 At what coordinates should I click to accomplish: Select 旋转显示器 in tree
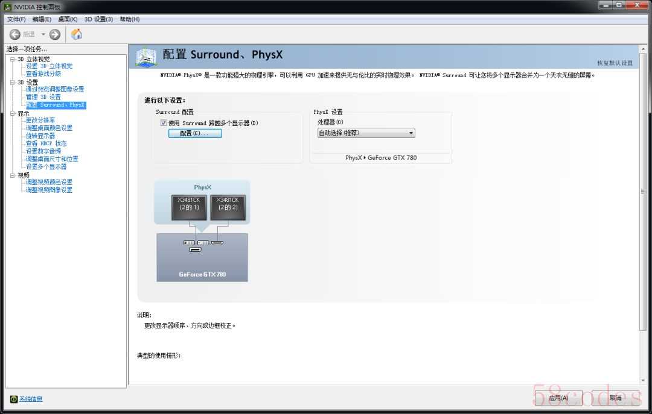pyautogui.click(x=40, y=136)
